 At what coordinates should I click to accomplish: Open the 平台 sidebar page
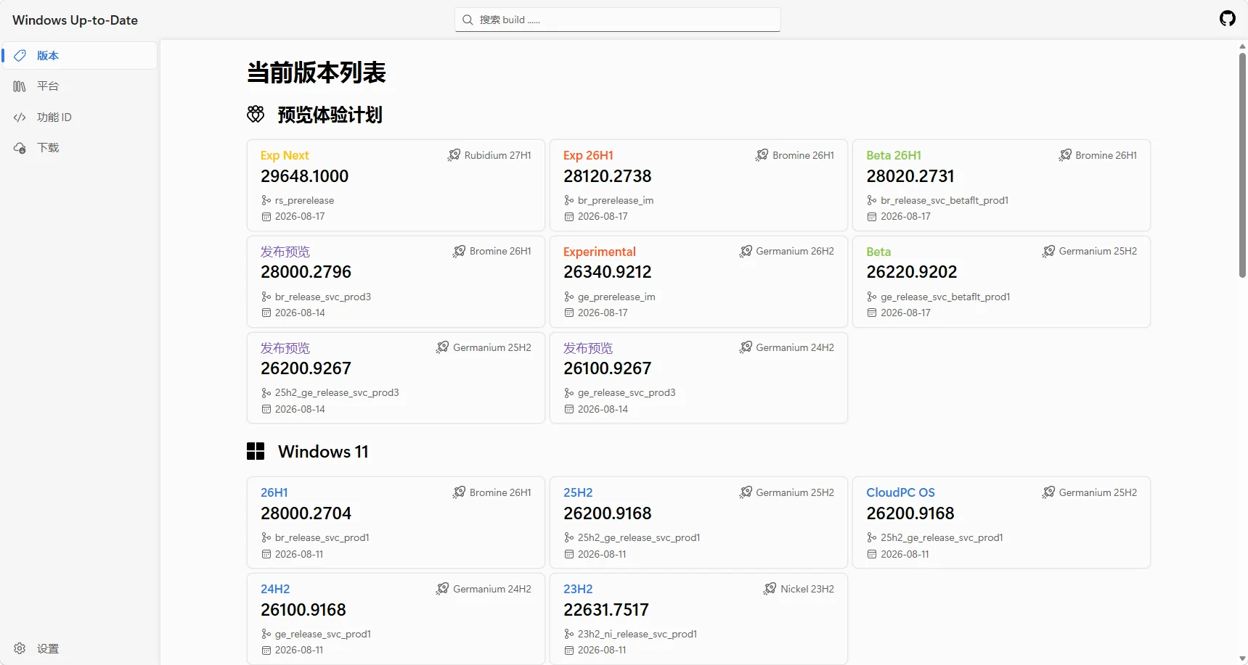point(79,86)
